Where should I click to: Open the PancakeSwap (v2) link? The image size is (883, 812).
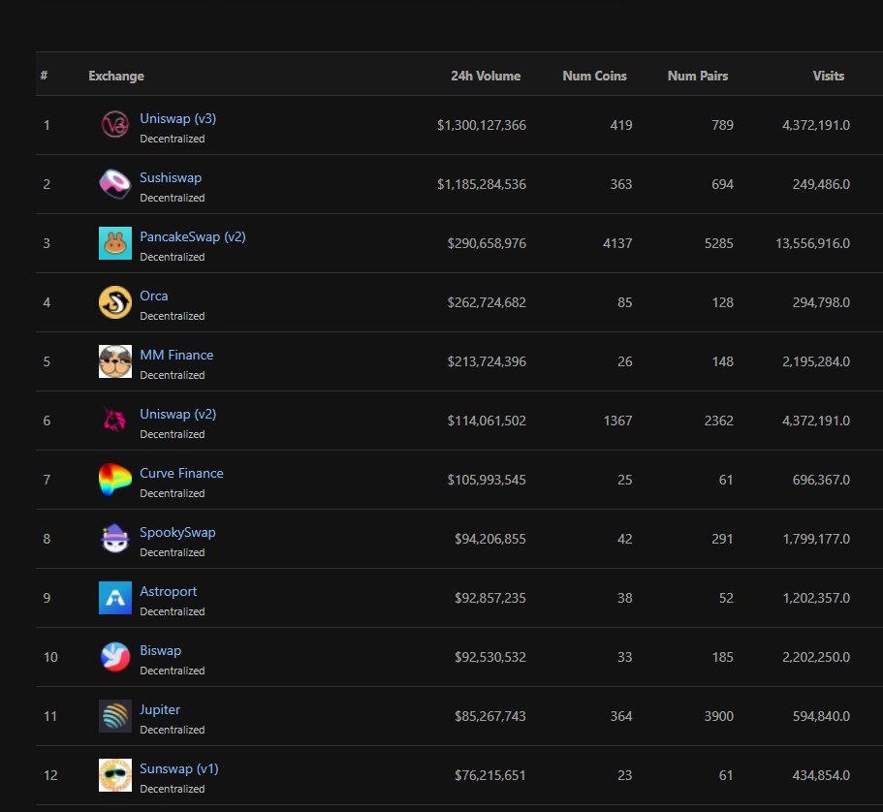point(193,236)
